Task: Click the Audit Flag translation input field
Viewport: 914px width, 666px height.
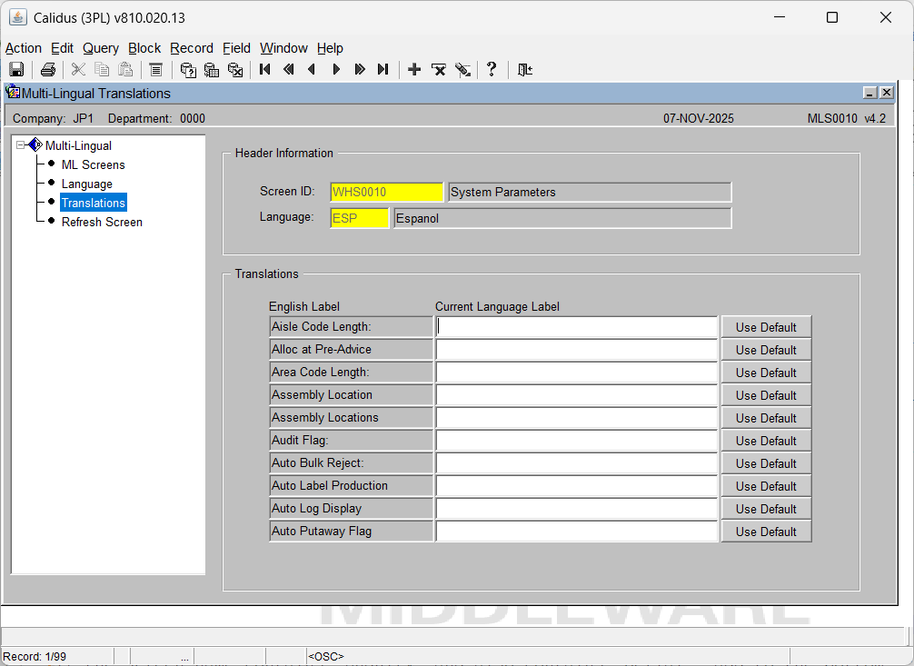Action: tap(576, 441)
